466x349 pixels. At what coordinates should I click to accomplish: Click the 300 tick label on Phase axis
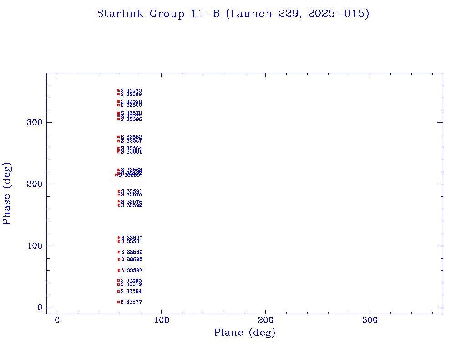(x=34, y=123)
